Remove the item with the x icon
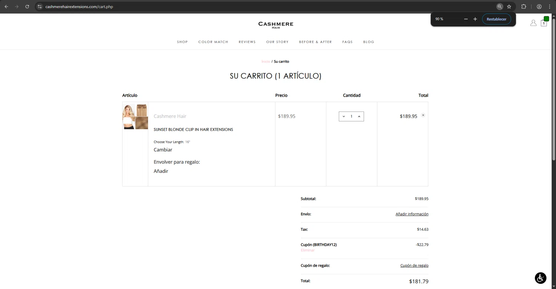The width and height of the screenshot is (556, 289). [x=423, y=115]
